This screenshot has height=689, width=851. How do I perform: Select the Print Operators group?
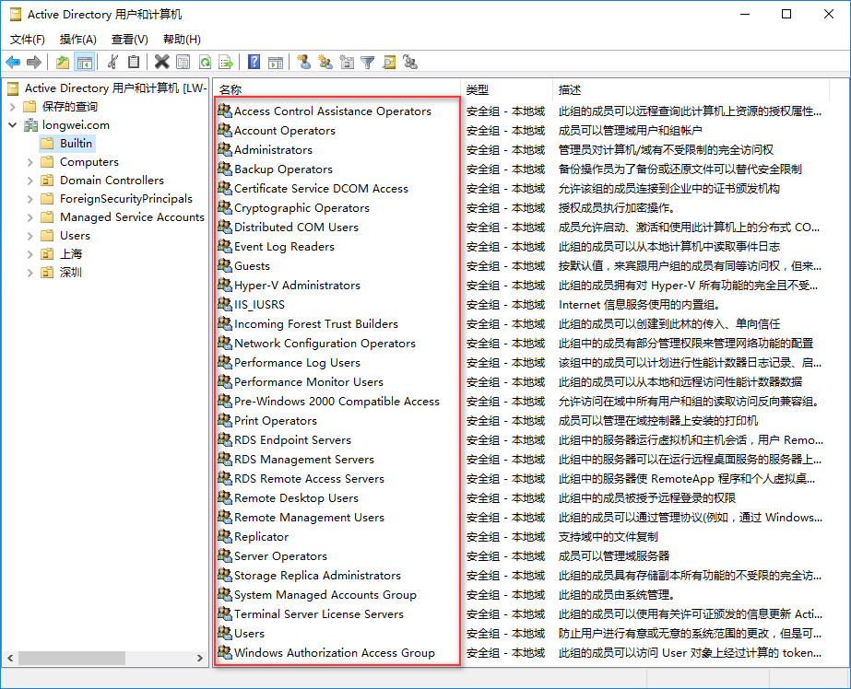point(275,421)
